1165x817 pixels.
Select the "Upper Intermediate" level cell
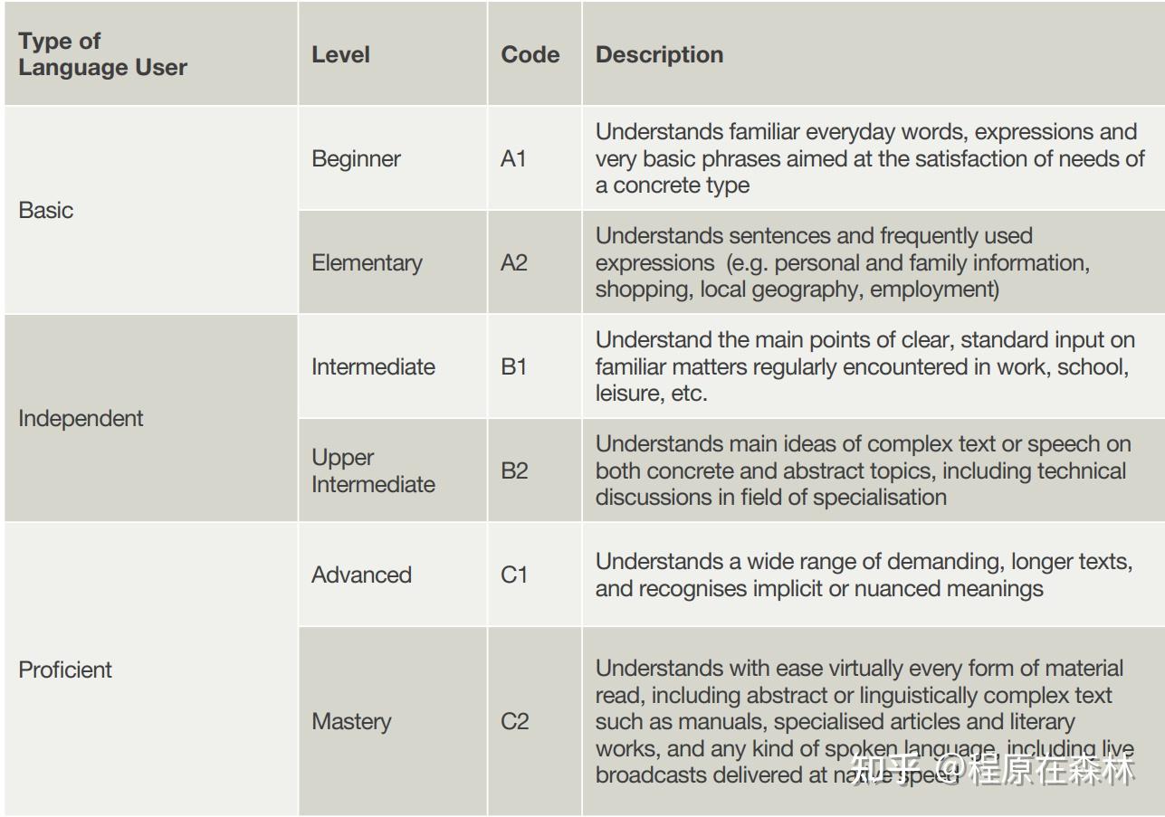pyautogui.click(x=373, y=470)
